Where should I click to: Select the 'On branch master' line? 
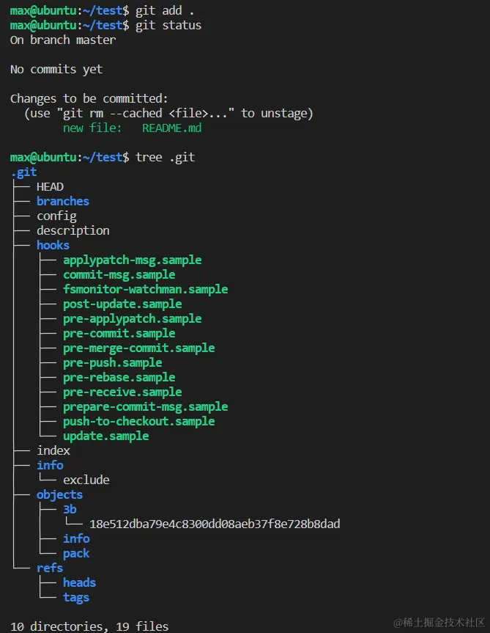63,40
